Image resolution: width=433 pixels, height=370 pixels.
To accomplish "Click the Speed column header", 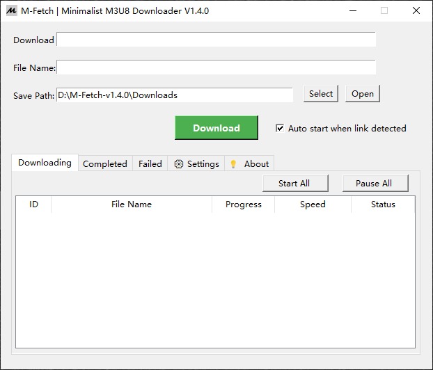I will coord(313,204).
